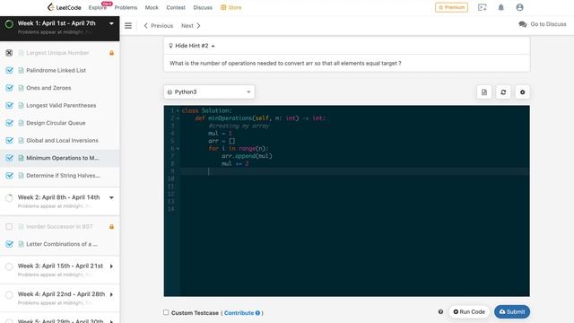Image resolution: width=574 pixels, height=323 pixels.
Task: Open the Contest menu
Action: (176, 7)
